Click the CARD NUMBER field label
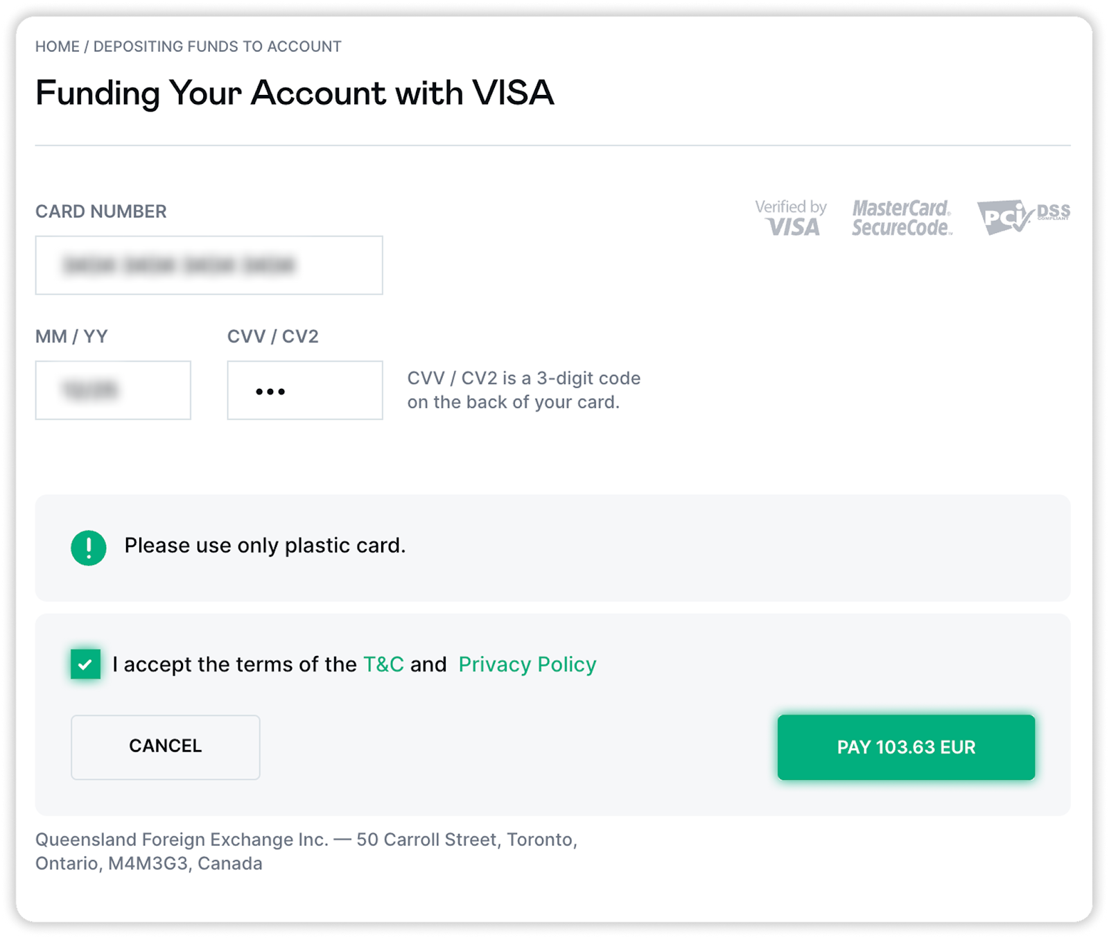Viewport: 1109px width, 938px height. click(101, 211)
